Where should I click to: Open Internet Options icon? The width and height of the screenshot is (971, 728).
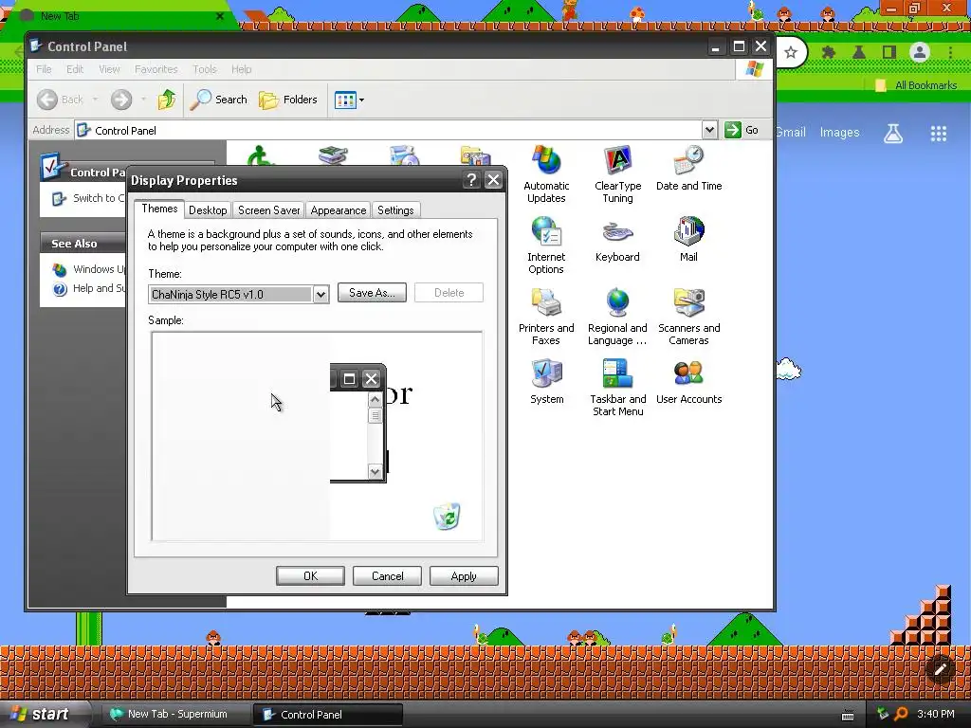(546, 246)
